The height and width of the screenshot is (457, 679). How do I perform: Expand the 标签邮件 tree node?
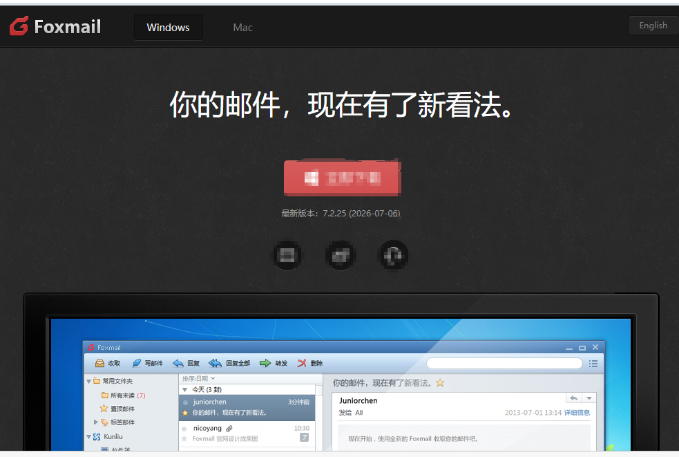pyautogui.click(x=96, y=422)
